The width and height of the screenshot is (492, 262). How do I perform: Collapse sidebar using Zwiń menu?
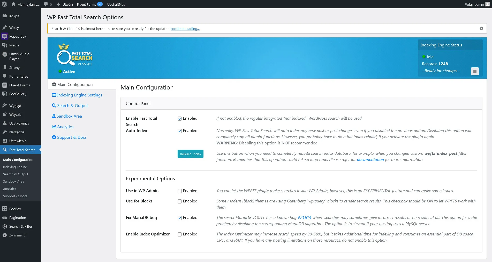pos(17,235)
